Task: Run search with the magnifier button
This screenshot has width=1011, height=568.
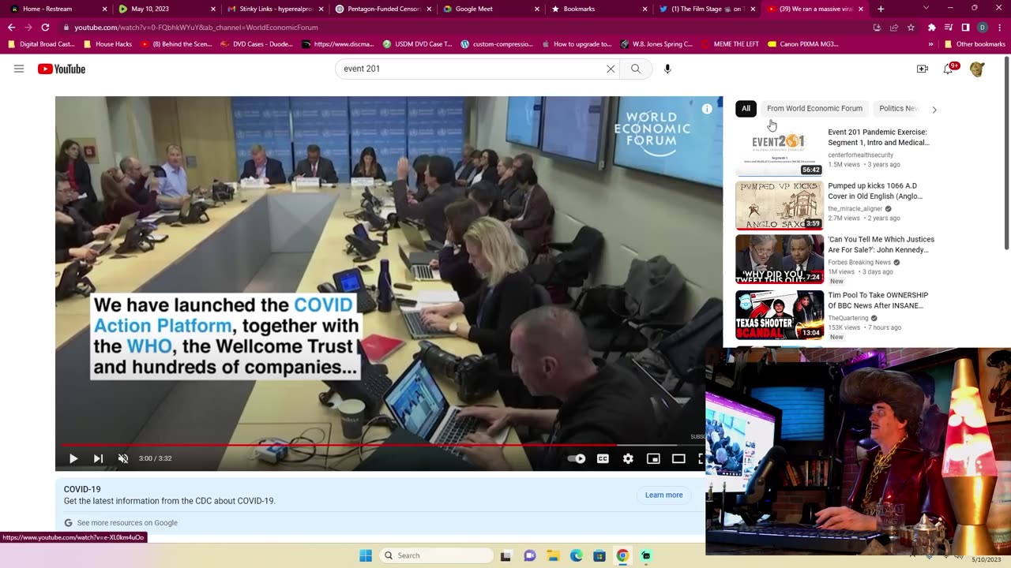Action: [636, 69]
